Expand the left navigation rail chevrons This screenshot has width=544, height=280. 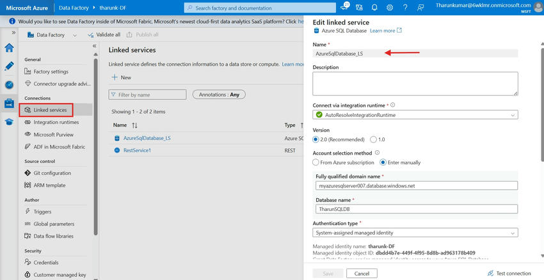click(x=13, y=33)
